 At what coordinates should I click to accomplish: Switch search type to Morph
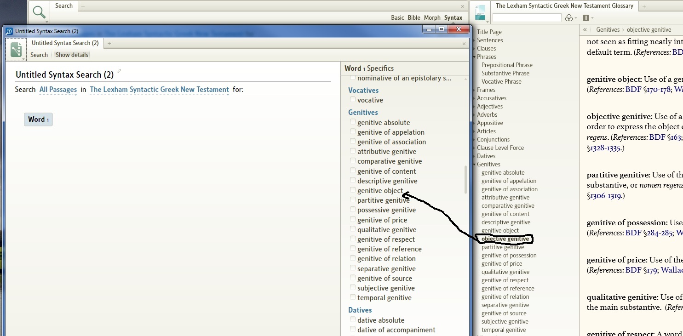432,18
